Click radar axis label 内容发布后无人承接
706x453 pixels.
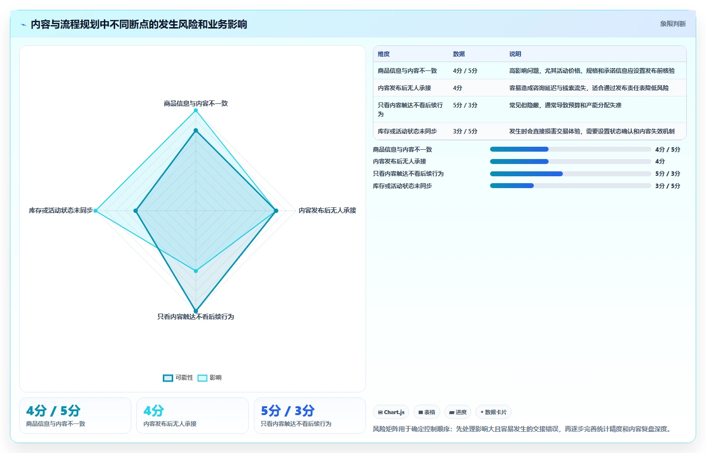coord(327,210)
